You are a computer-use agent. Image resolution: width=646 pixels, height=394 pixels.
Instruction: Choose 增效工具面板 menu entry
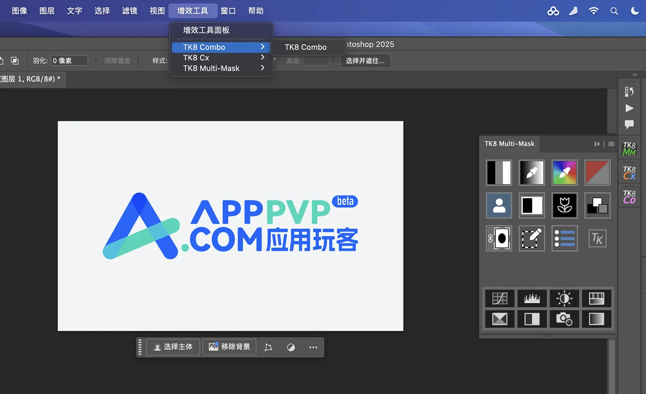pyautogui.click(x=206, y=30)
